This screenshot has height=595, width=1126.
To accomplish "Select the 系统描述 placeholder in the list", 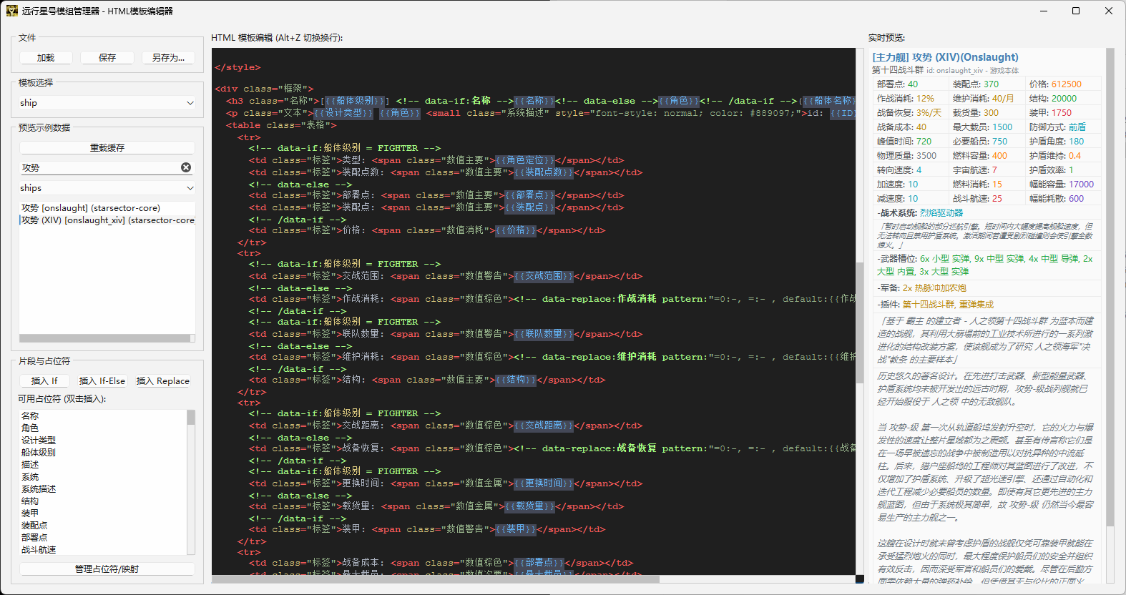I will (39, 489).
